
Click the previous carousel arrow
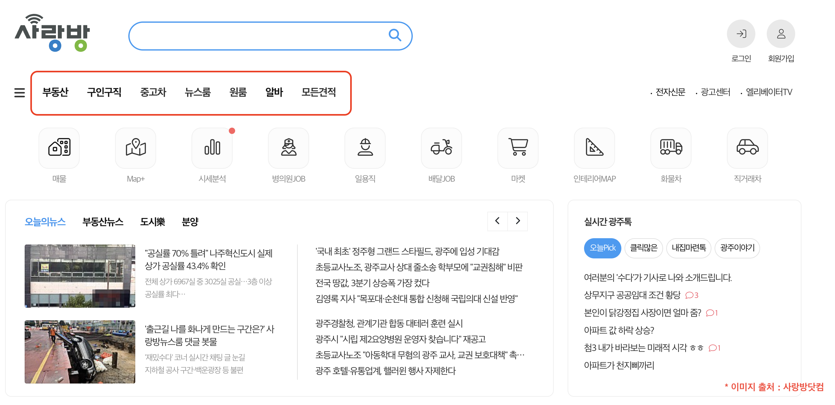(x=497, y=221)
